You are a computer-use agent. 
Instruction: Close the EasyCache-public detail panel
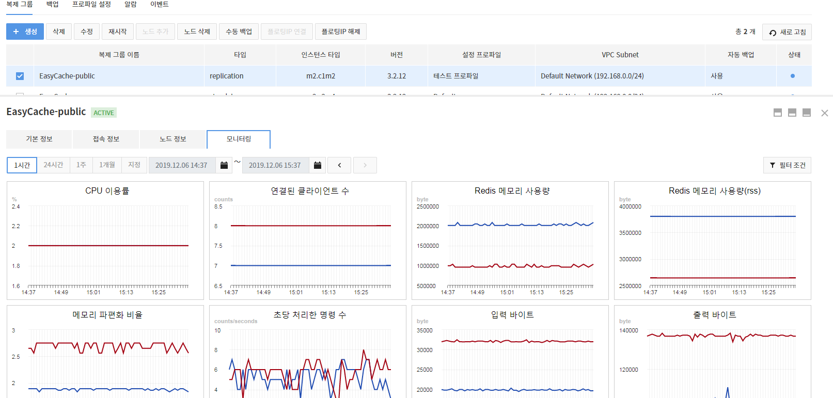click(x=825, y=113)
